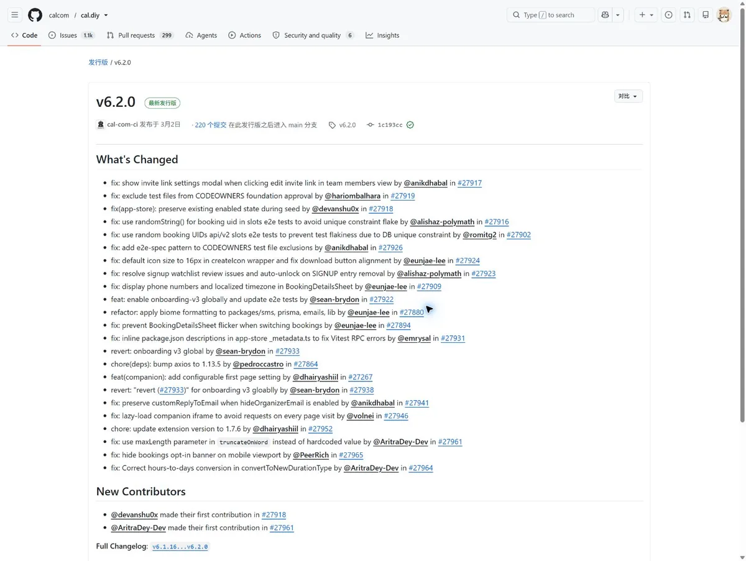This screenshot has width=746, height=561.
Task: Go to GitHub home via Octocat logo
Action: pos(35,15)
